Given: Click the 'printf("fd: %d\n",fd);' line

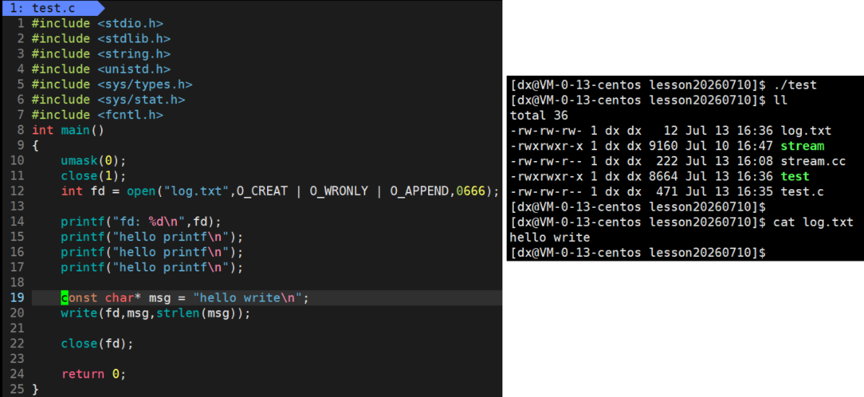Looking at the screenshot, I should tap(141, 222).
